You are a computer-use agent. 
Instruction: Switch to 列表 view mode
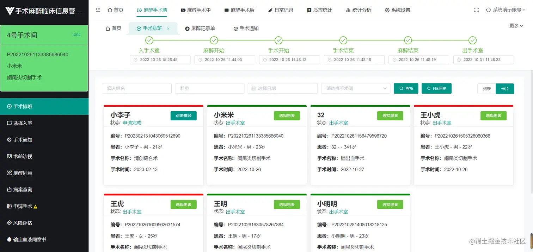(x=486, y=89)
